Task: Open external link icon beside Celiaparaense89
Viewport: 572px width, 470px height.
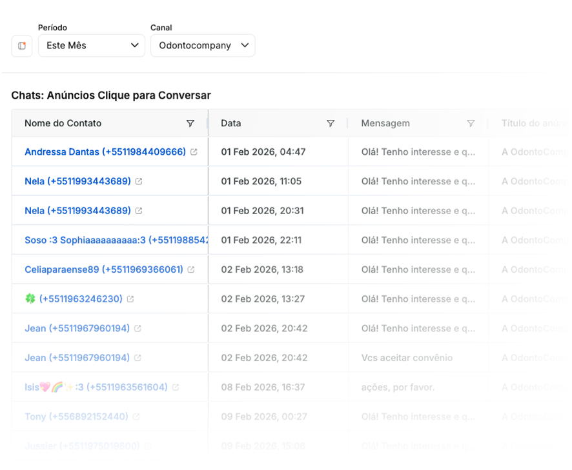Action: click(191, 269)
